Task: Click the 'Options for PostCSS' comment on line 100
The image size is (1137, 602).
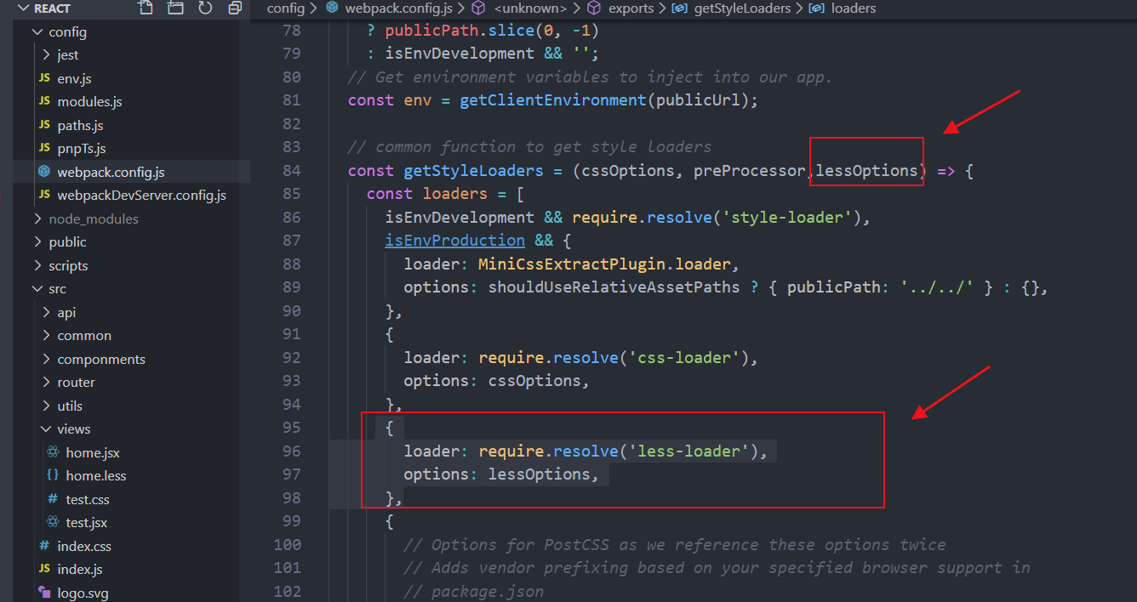Action: (x=675, y=545)
